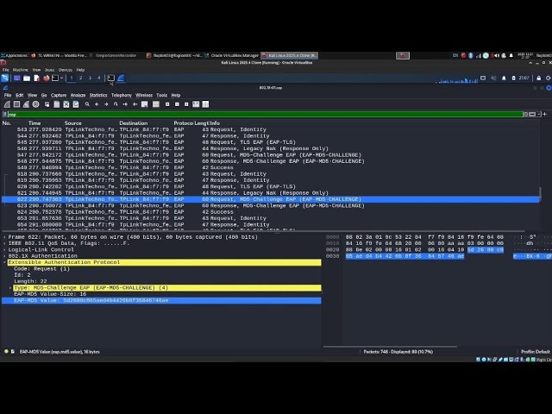Viewport: 552px width, 414px height.
Task: Expand Type: MD5-Challenge EAP node
Action: pos(10,287)
